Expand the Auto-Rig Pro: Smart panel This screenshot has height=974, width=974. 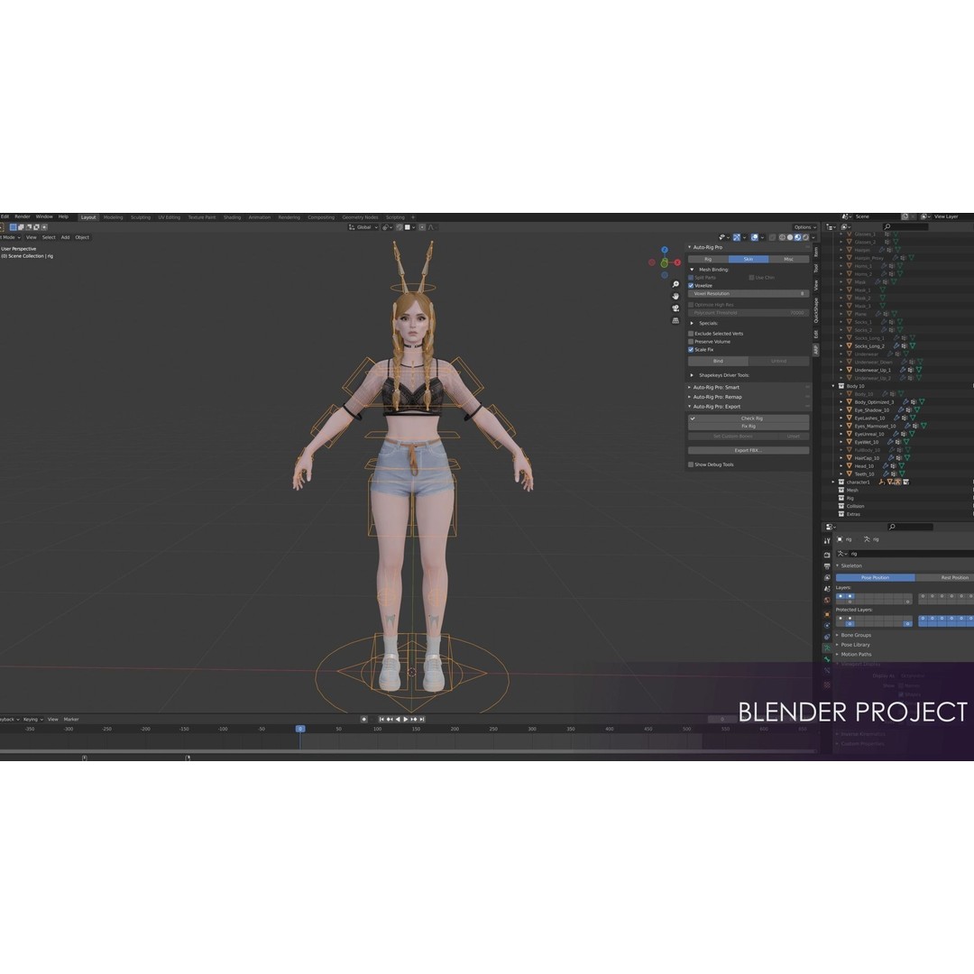tap(690, 387)
